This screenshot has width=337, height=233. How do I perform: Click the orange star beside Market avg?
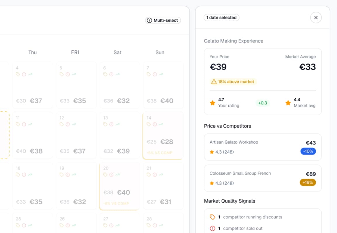[x=288, y=103]
